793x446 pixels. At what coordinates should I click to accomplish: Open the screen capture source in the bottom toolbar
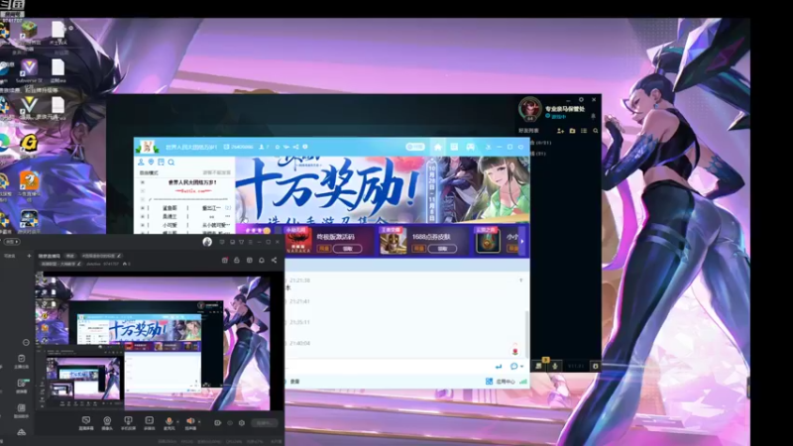tap(86, 423)
